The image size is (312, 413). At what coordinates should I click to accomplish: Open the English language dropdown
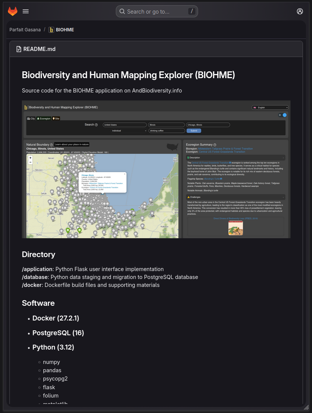pyautogui.click(x=271, y=107)
